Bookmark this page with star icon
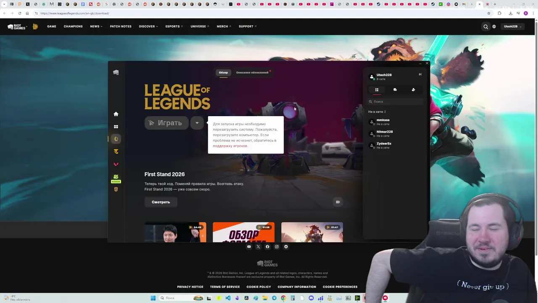Screen dimensions: 538x303 [x=488, y=13]
